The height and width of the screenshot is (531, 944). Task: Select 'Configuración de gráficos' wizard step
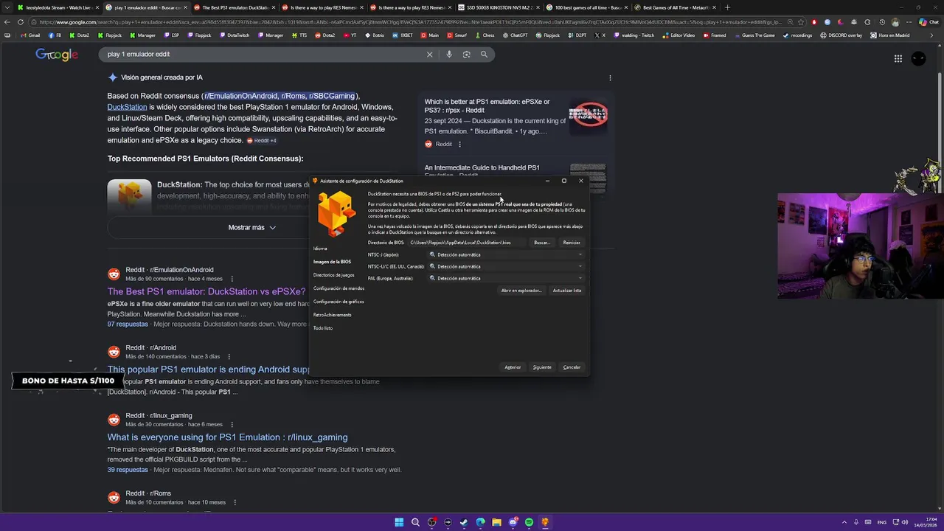pos(339,302)
